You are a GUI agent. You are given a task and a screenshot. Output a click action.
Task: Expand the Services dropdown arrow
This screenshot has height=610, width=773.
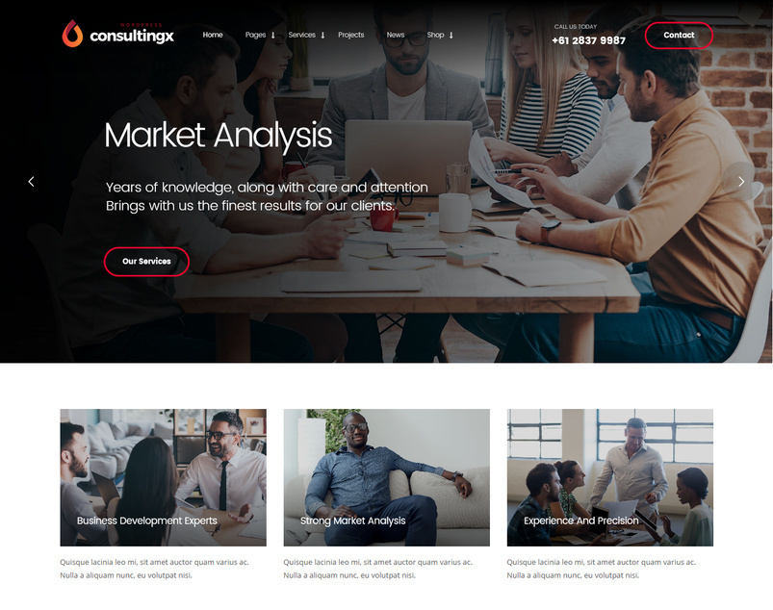(x=322, y=35)
